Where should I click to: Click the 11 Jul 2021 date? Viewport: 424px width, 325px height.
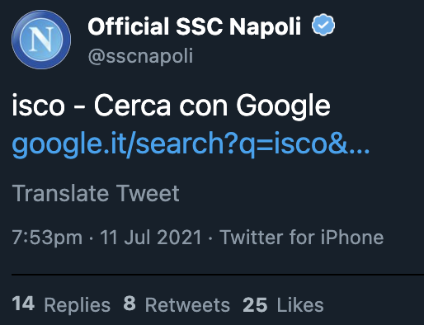tap(151, 237)
